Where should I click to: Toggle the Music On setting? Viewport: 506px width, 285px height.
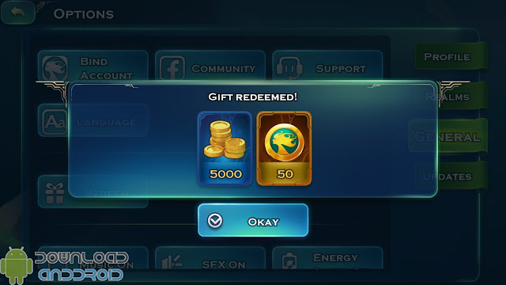(93, 259)
